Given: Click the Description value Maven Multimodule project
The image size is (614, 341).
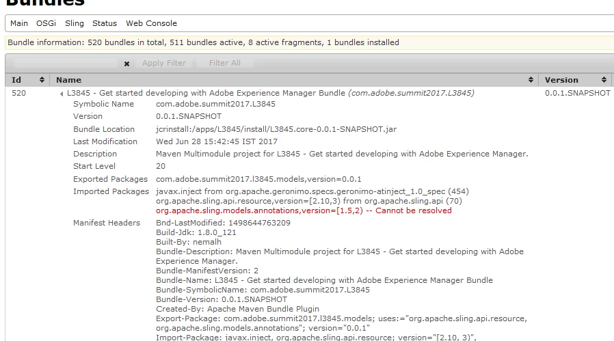Looking at the screenshot, I should (342, 154).
